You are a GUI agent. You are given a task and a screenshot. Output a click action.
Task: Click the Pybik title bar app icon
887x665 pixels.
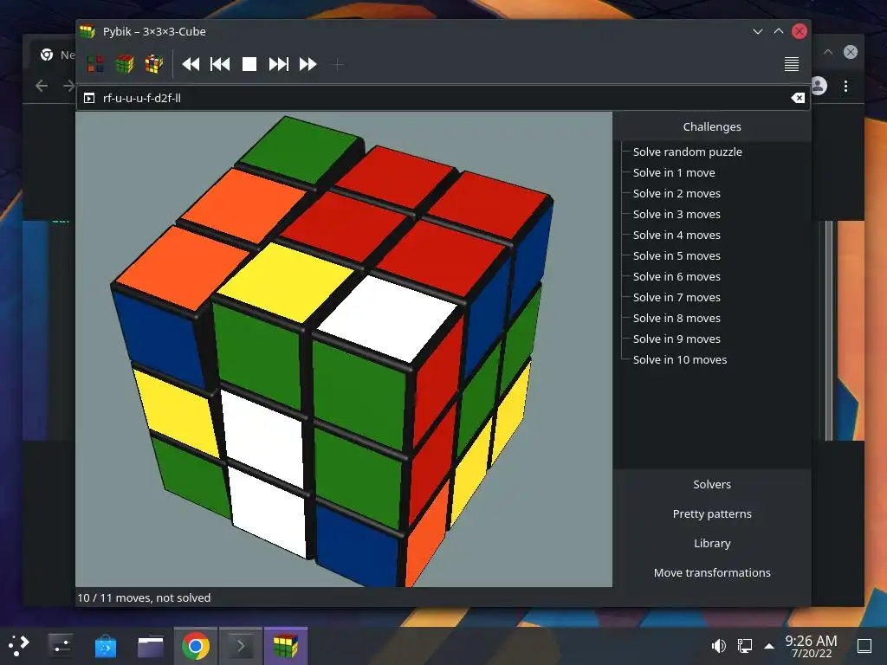[87, 32]
